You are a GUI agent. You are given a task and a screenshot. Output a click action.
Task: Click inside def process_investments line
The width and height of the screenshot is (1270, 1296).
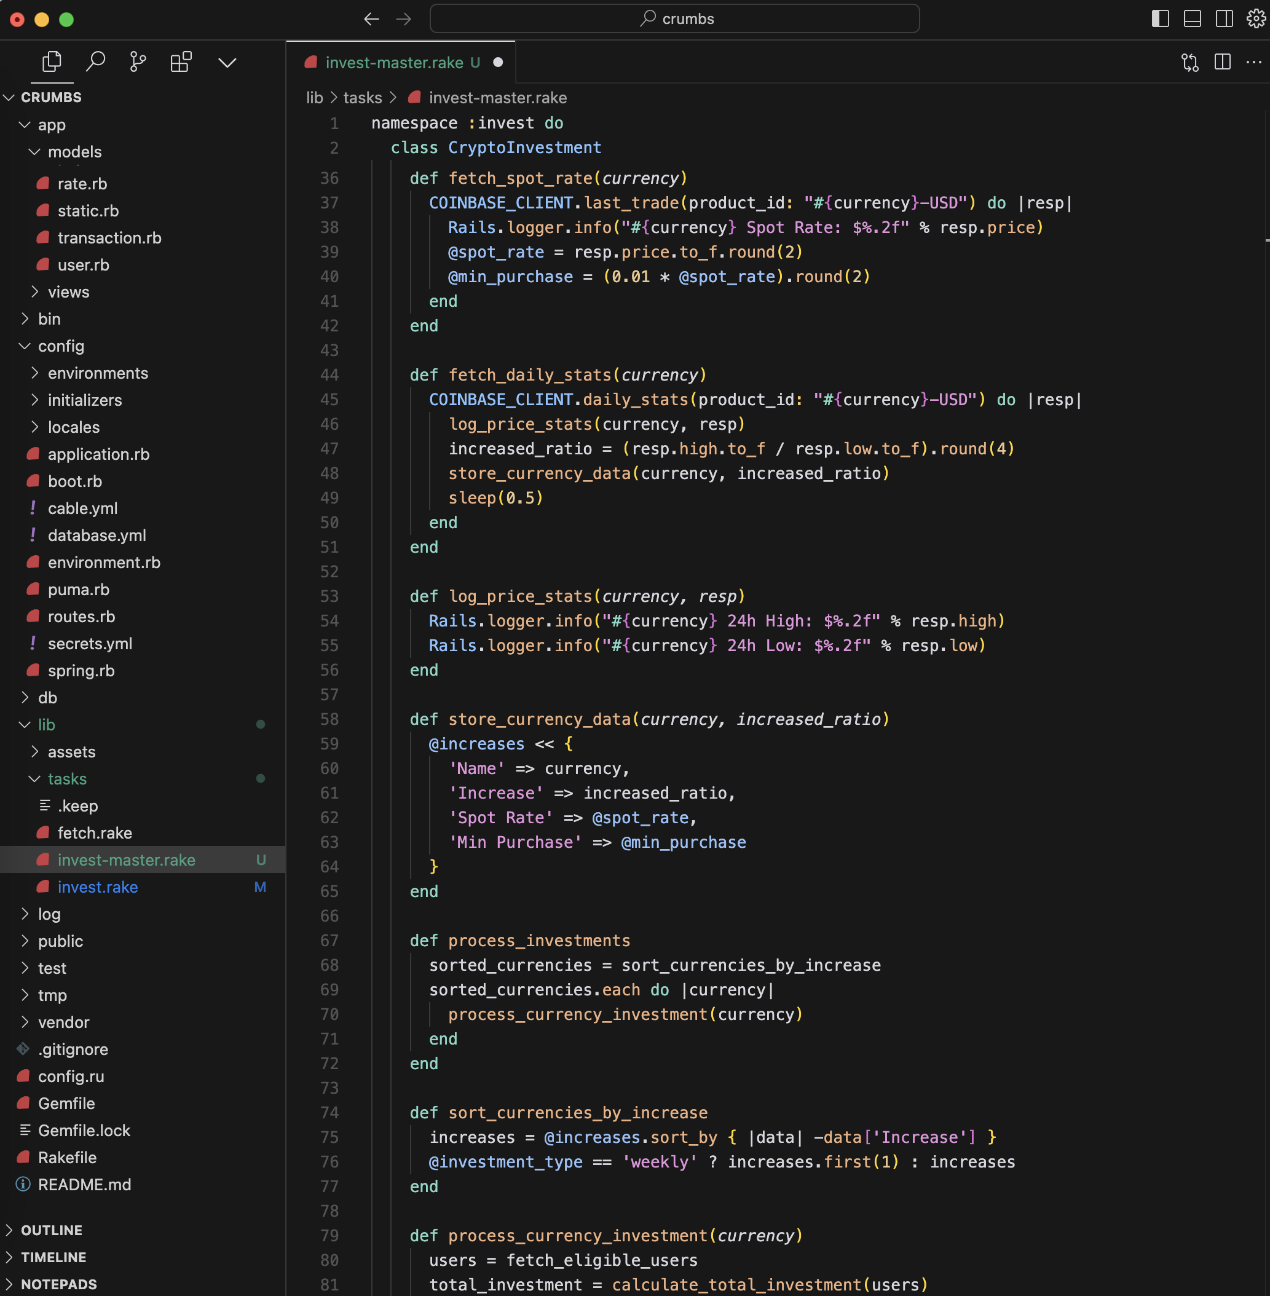[519, 941]
